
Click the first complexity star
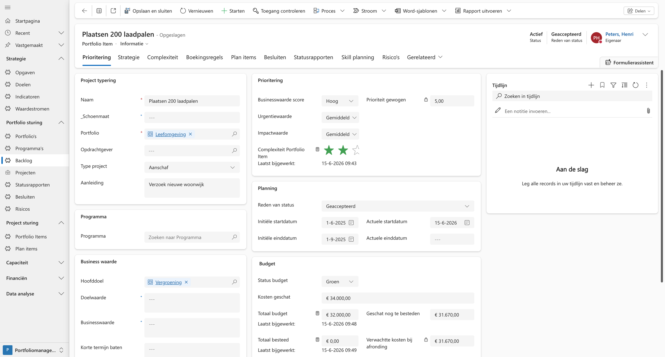click(329, 150)
